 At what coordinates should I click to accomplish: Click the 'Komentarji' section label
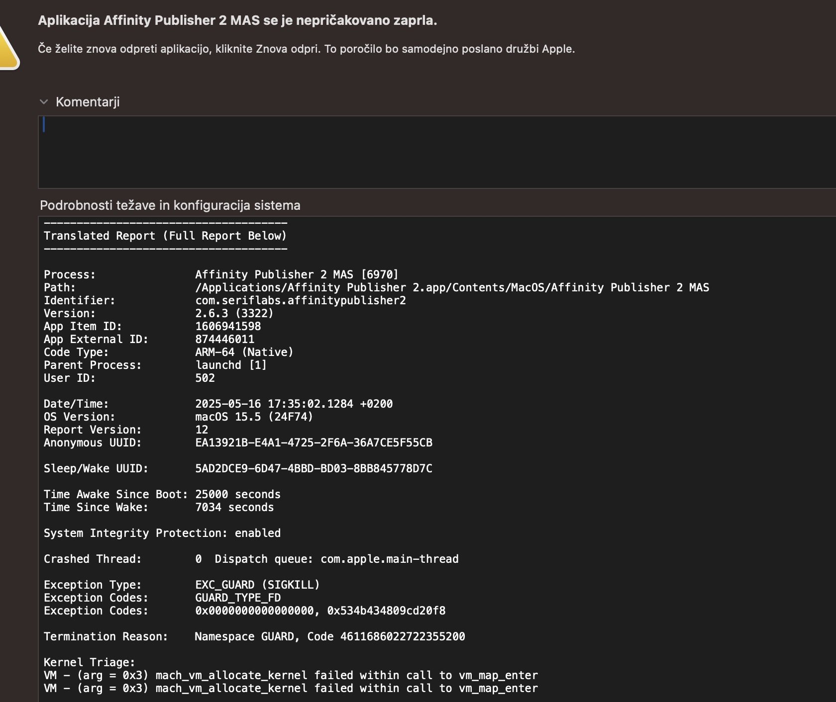coord(88,102)
